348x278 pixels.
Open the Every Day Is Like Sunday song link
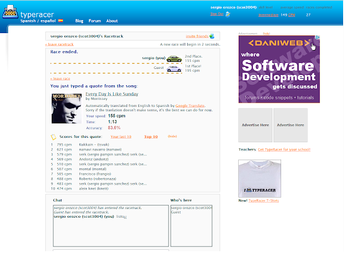(x=112, y=94)
